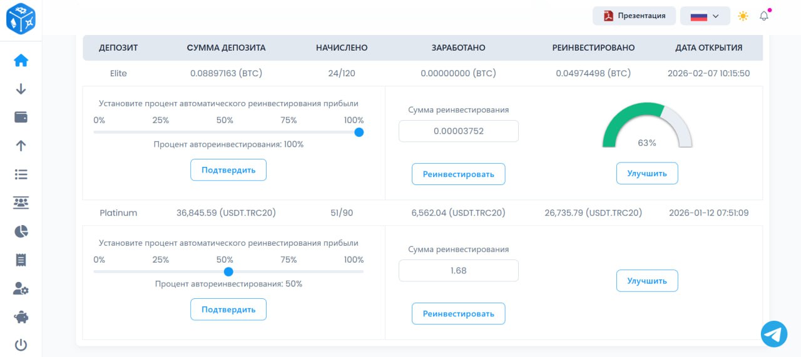Click the Elite reinvestment amount field 0.00003752

pyautogui.click(x=459, y=131)
